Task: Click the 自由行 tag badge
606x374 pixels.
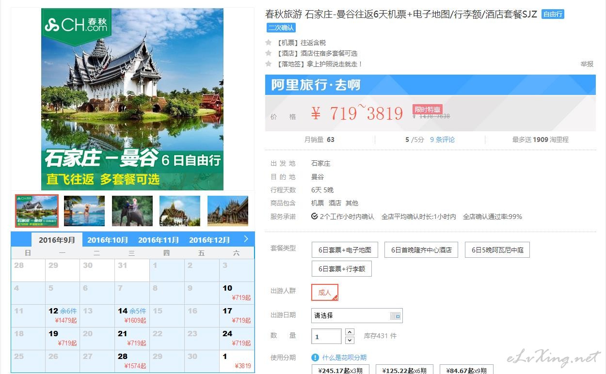Action: click(553, 14)
